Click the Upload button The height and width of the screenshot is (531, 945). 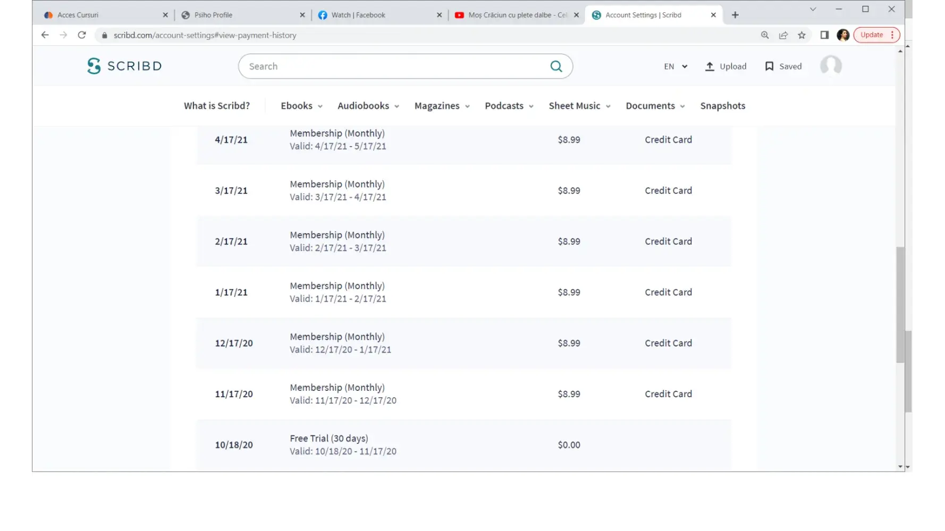pyautogui.click(x=725, y=66)
